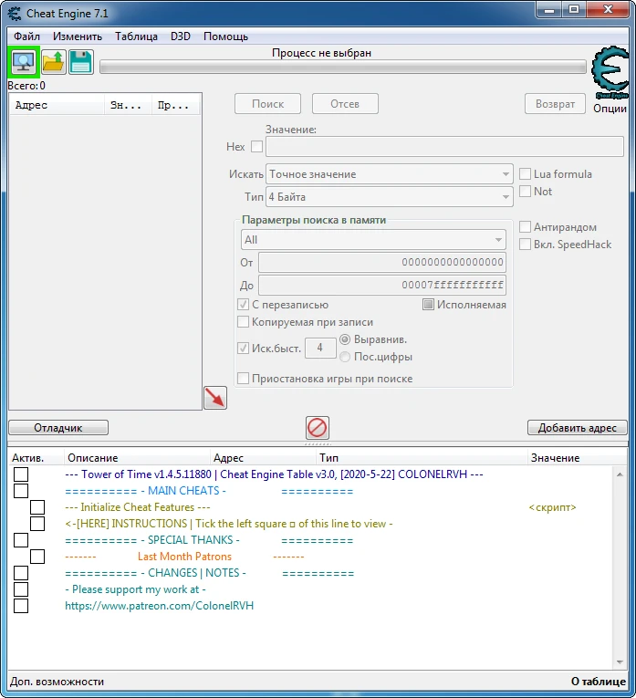Click the До end address field
The height and width of the screenshot is (698, 636).
coord(381,285)
